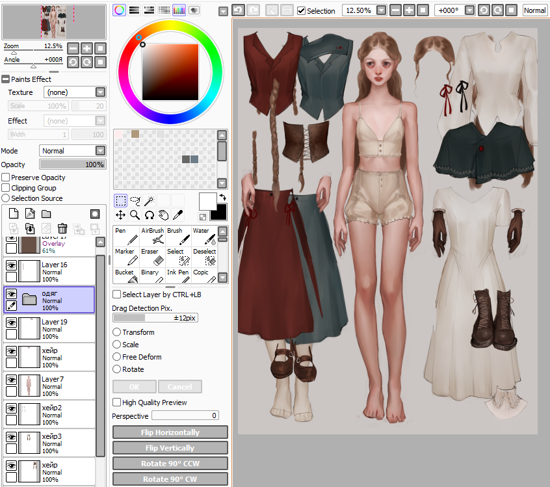Create a new layer set folder
The width and height of the screenshot is (550, 487).
point(46,214)
